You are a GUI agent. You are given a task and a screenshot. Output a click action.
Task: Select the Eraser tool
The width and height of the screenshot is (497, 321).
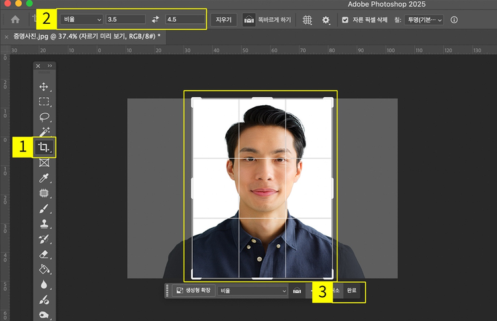[44, 254]
